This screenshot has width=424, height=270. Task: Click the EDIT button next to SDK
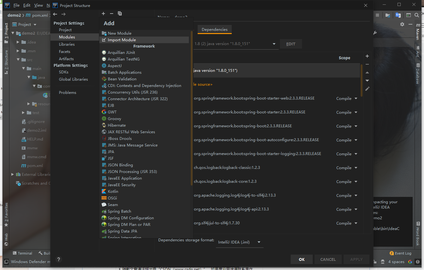[x=291, y=44]
